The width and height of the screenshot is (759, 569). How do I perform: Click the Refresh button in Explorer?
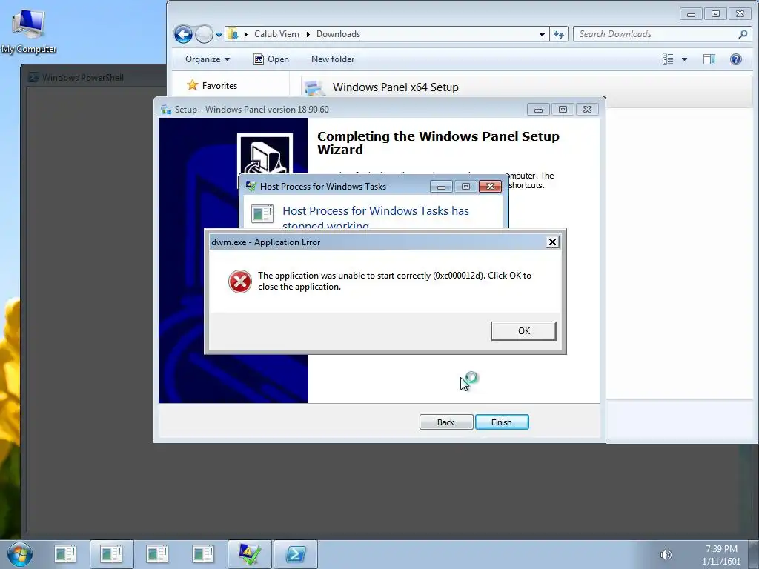(559, 34)
